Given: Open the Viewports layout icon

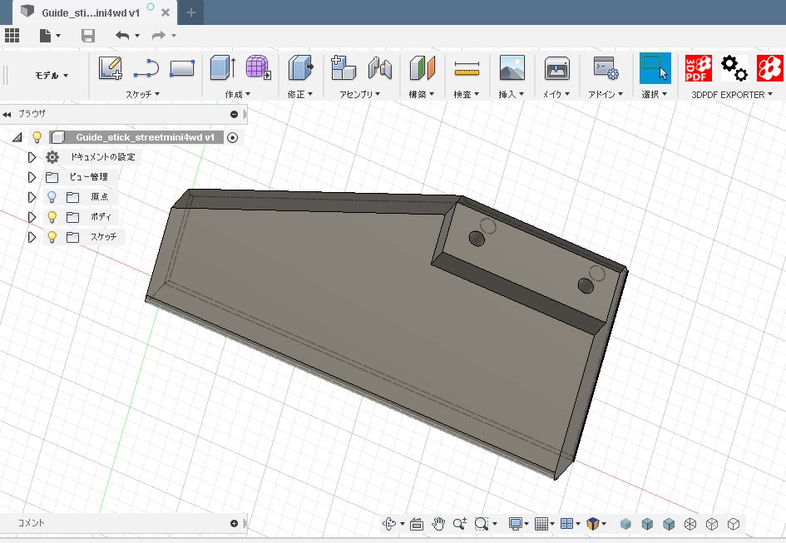Looking at the screenshot, I should click(567, 524).
